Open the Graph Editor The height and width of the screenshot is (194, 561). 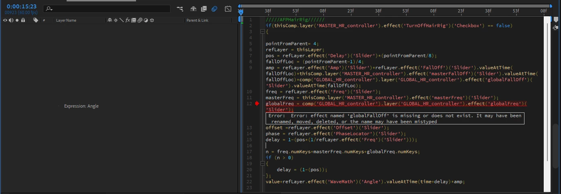pyautogui.click(x=228, y=8)
